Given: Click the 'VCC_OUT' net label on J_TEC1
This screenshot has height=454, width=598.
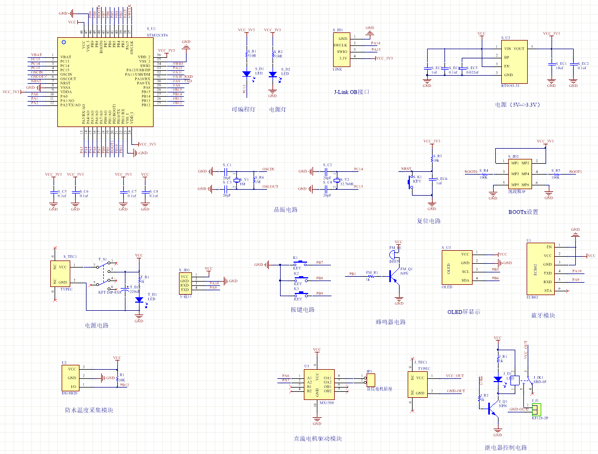Looking at the screenshot, I should [x=455, y=376].
